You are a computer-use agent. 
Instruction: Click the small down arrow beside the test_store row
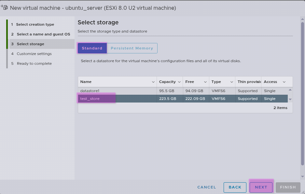pyautogui.click(x=290, y=99)
